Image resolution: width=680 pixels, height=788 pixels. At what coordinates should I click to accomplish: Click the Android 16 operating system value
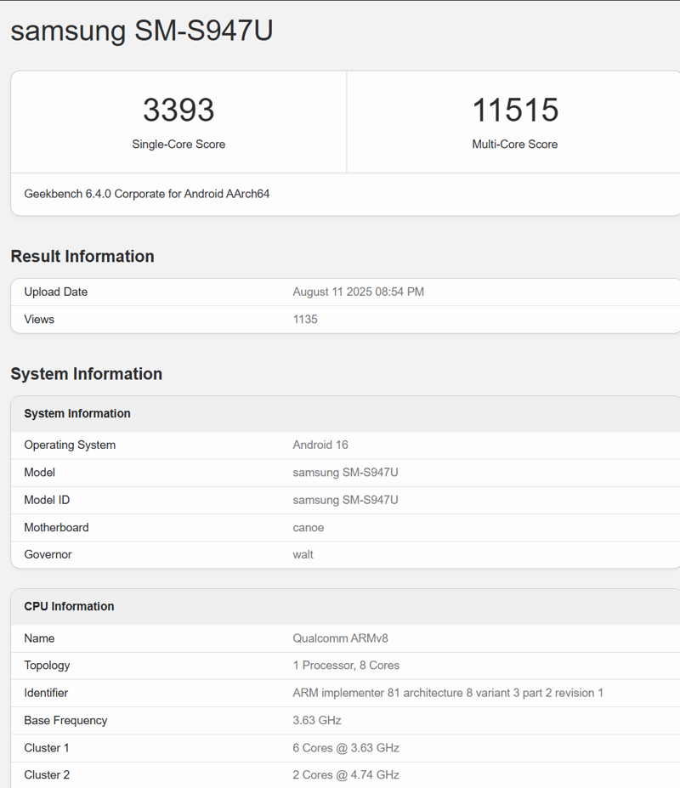pyautogui.click(x=320, y=445)
